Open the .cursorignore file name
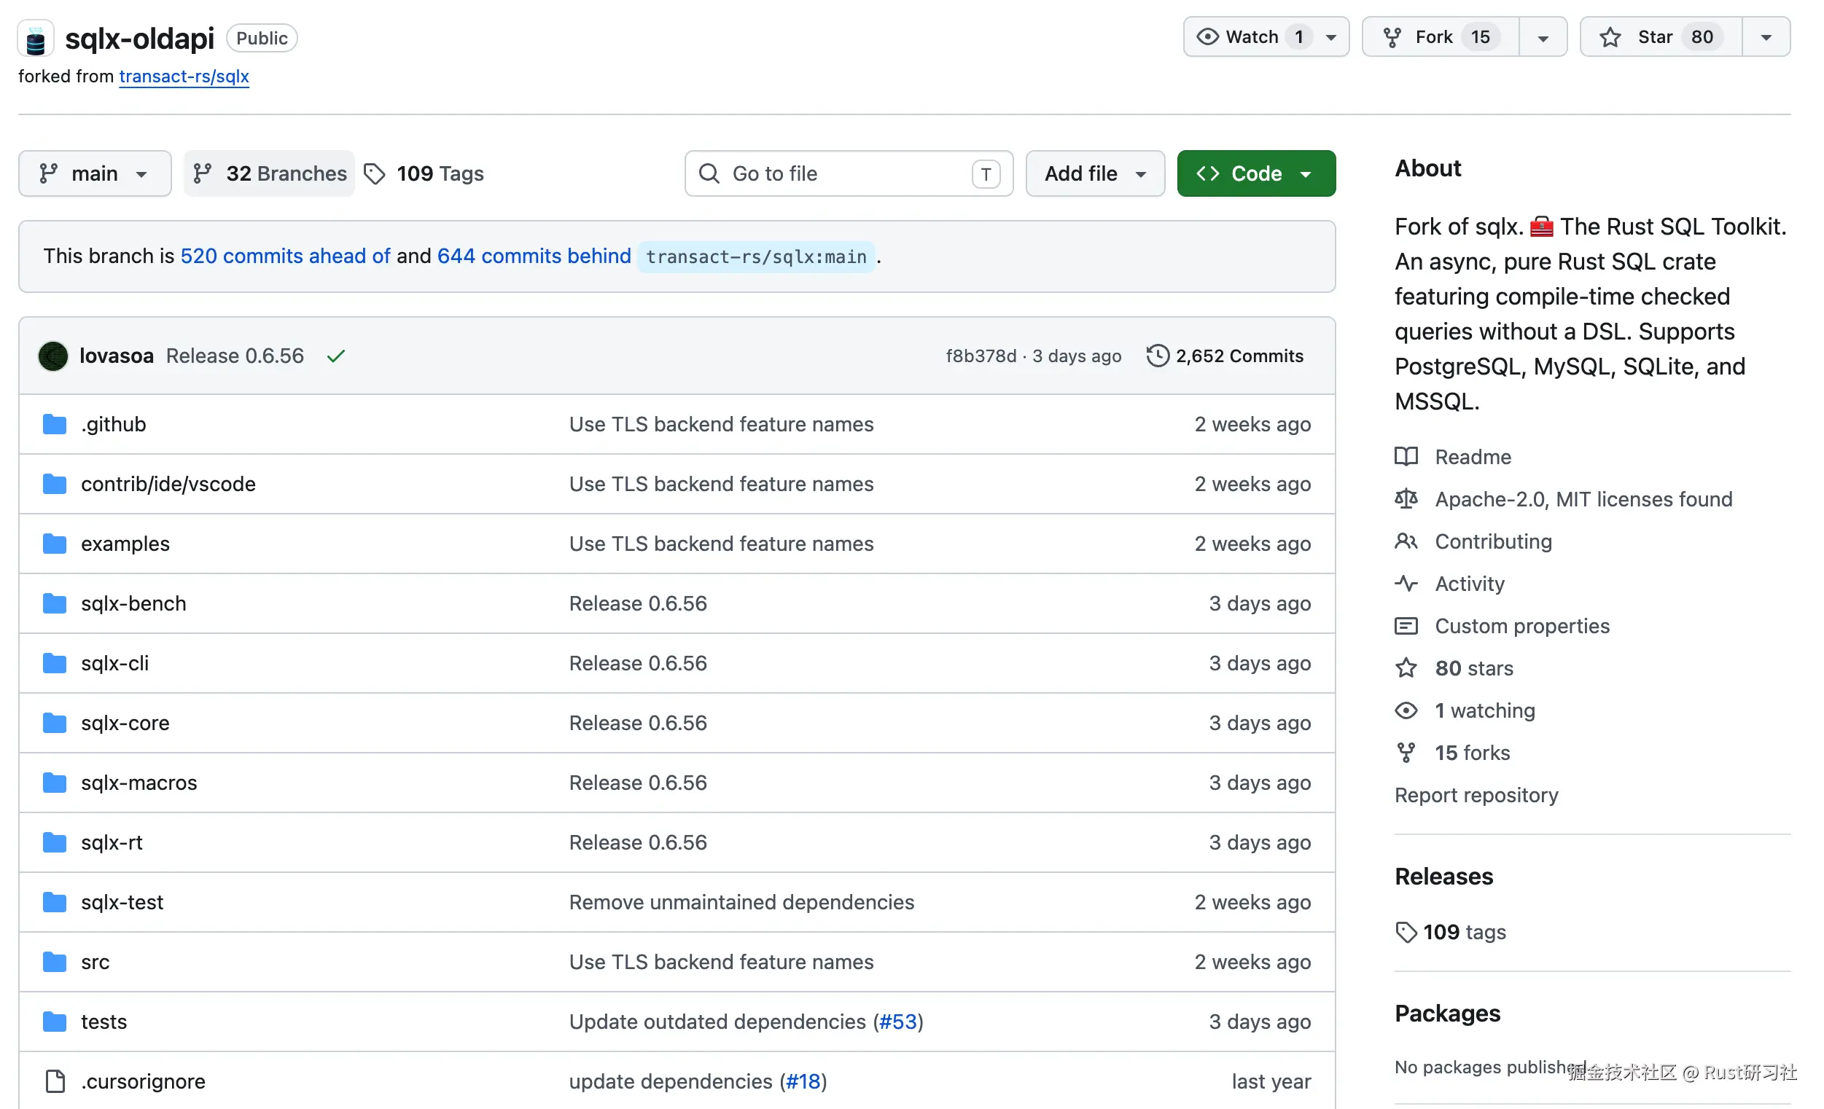The height and width of the screenshot is (1109, 1824). [x=143, y=1082]
